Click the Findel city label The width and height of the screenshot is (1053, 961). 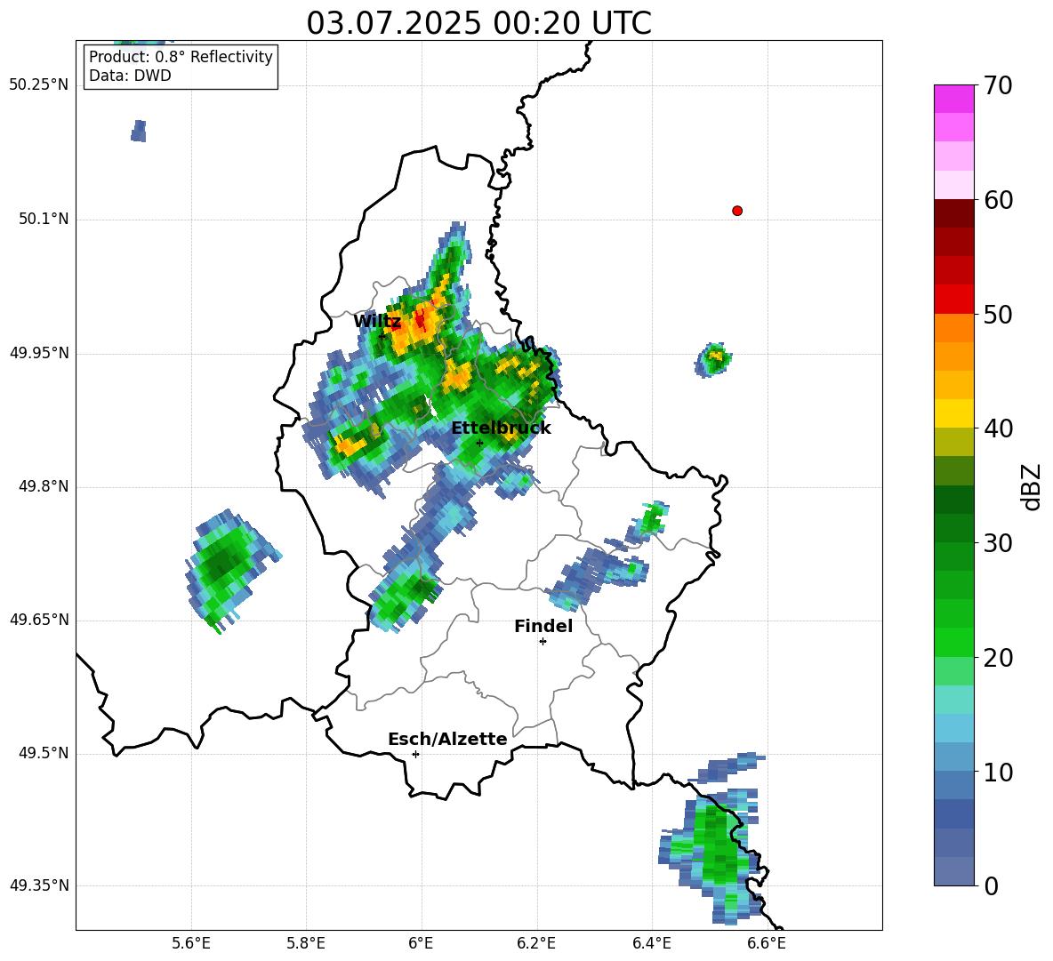543,626
